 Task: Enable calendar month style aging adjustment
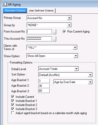[13, 113]
